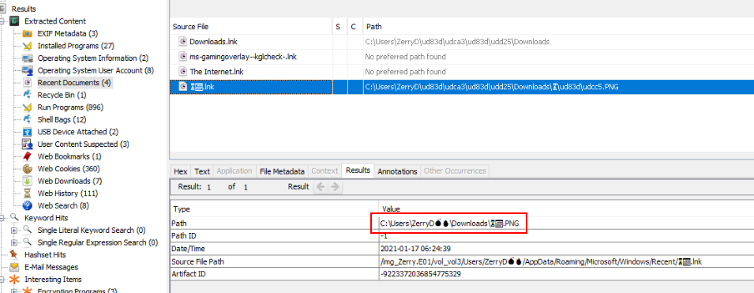Sort by the Path column header
Image resolution: width=754 pixels, height=293 pixels.
[x=558, y=27]
